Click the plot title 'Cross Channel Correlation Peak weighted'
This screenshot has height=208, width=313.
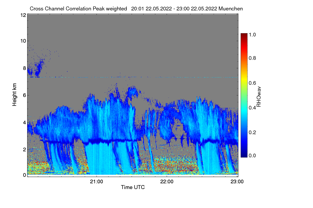click(79, 9)
